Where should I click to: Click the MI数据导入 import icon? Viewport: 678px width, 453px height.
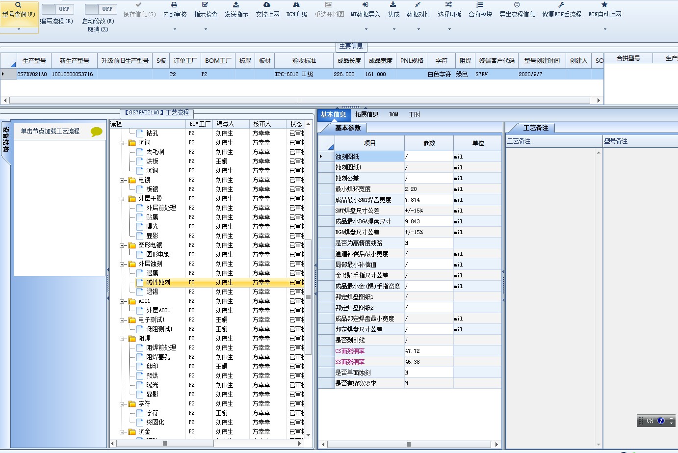coord(365,5)
